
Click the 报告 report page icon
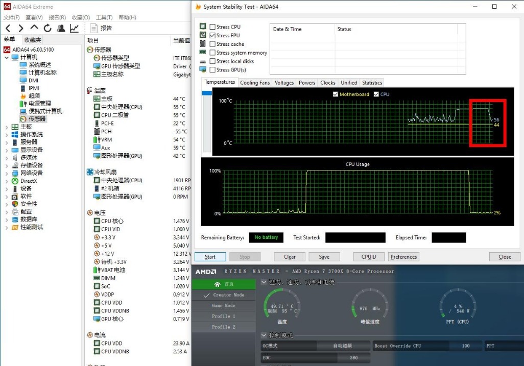(94, 29)
